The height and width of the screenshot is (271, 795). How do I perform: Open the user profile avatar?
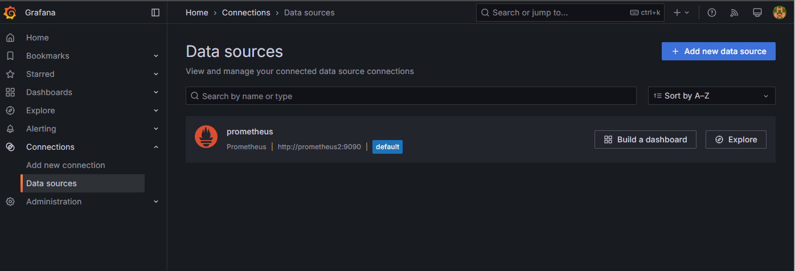[779, 13]
